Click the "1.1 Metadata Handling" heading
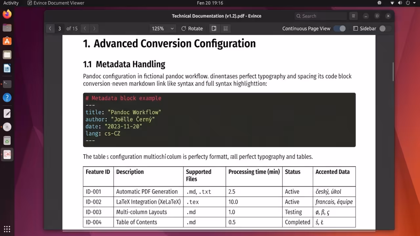 (x=124, y=64)
